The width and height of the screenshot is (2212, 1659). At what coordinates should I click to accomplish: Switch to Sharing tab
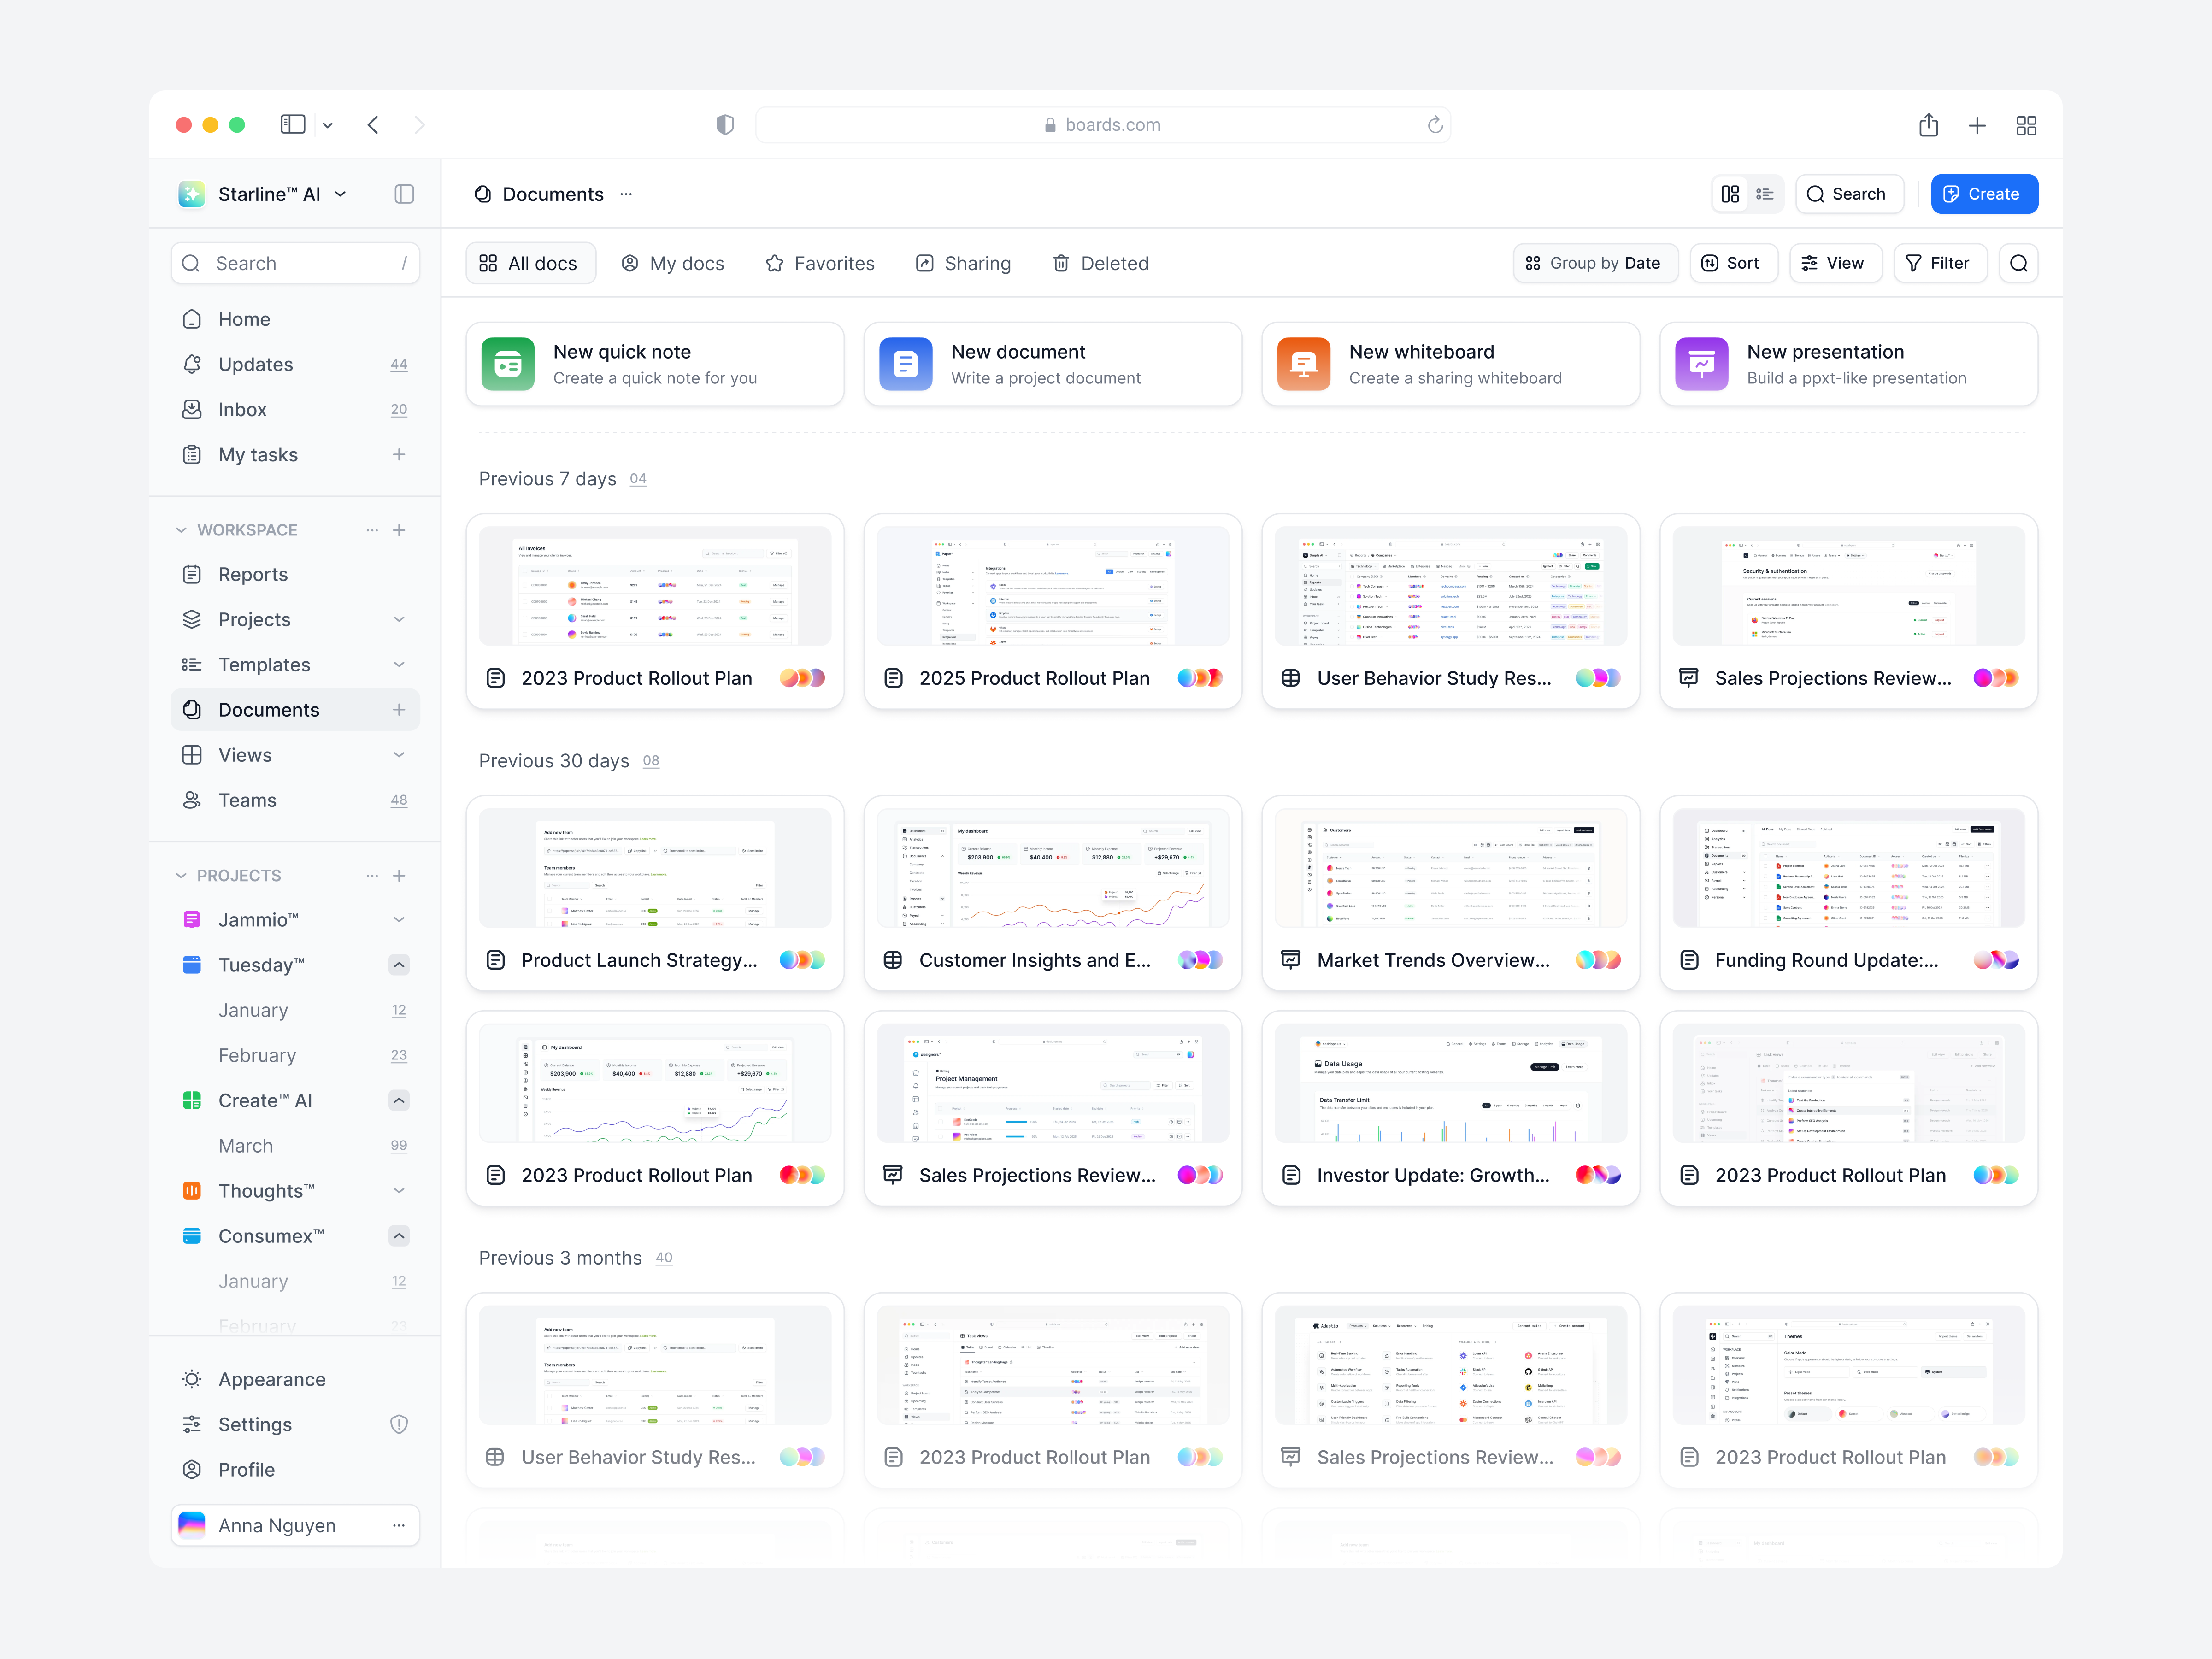pos(964,263)
